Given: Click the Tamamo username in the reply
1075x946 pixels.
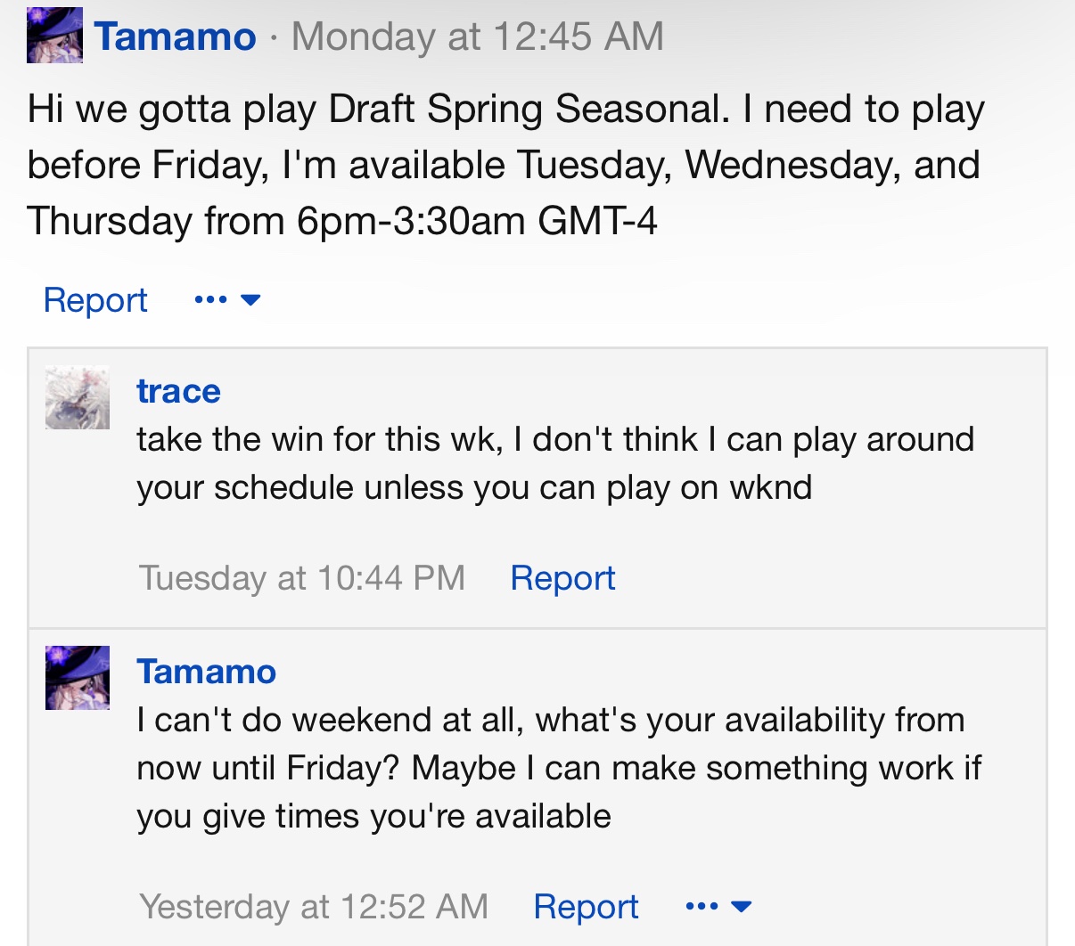Looking at the screenshot, I should [x=206, y=672].
